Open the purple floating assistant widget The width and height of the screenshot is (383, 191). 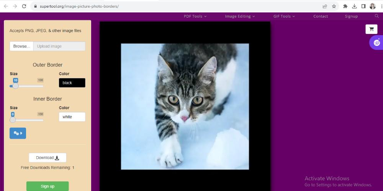376,43
